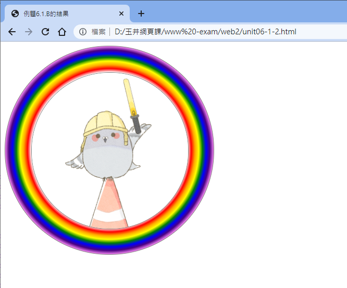Click the globe favicon on the tab

(x=15, y=14)
